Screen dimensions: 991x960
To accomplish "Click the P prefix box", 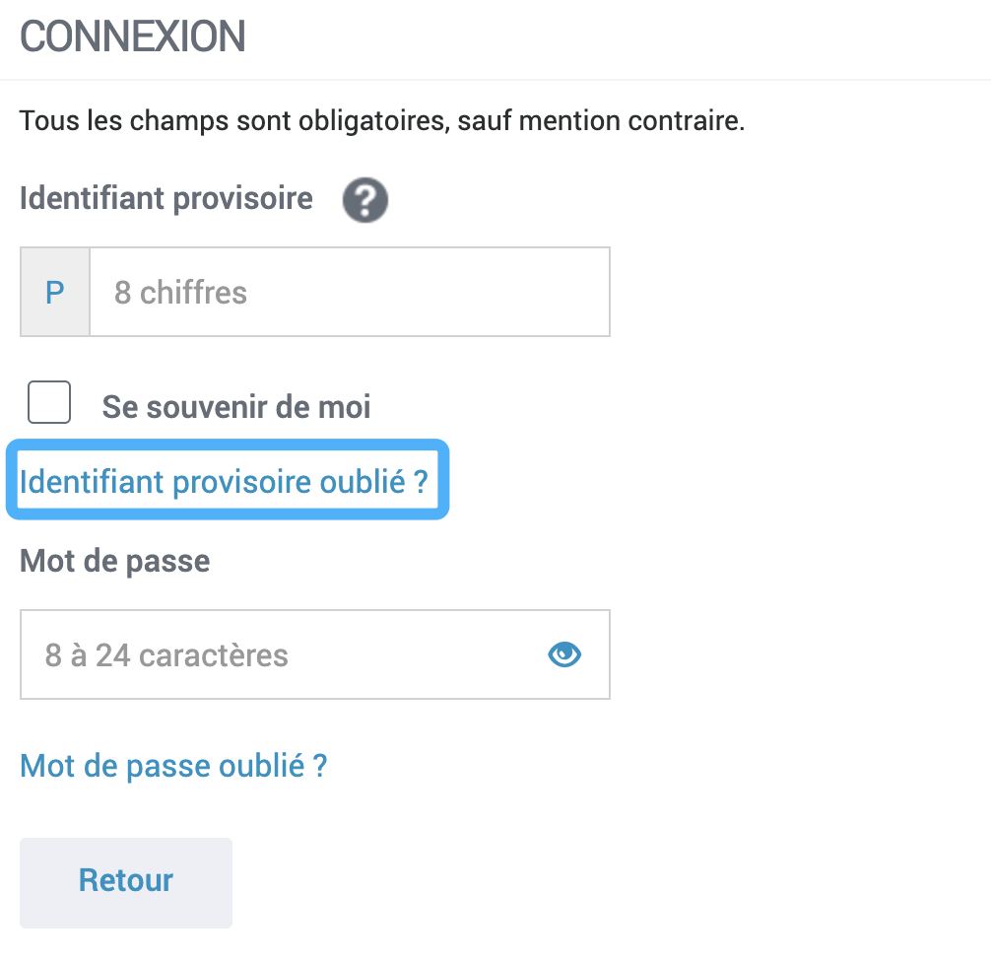I will pyautogui.click(x=55, y=293).
